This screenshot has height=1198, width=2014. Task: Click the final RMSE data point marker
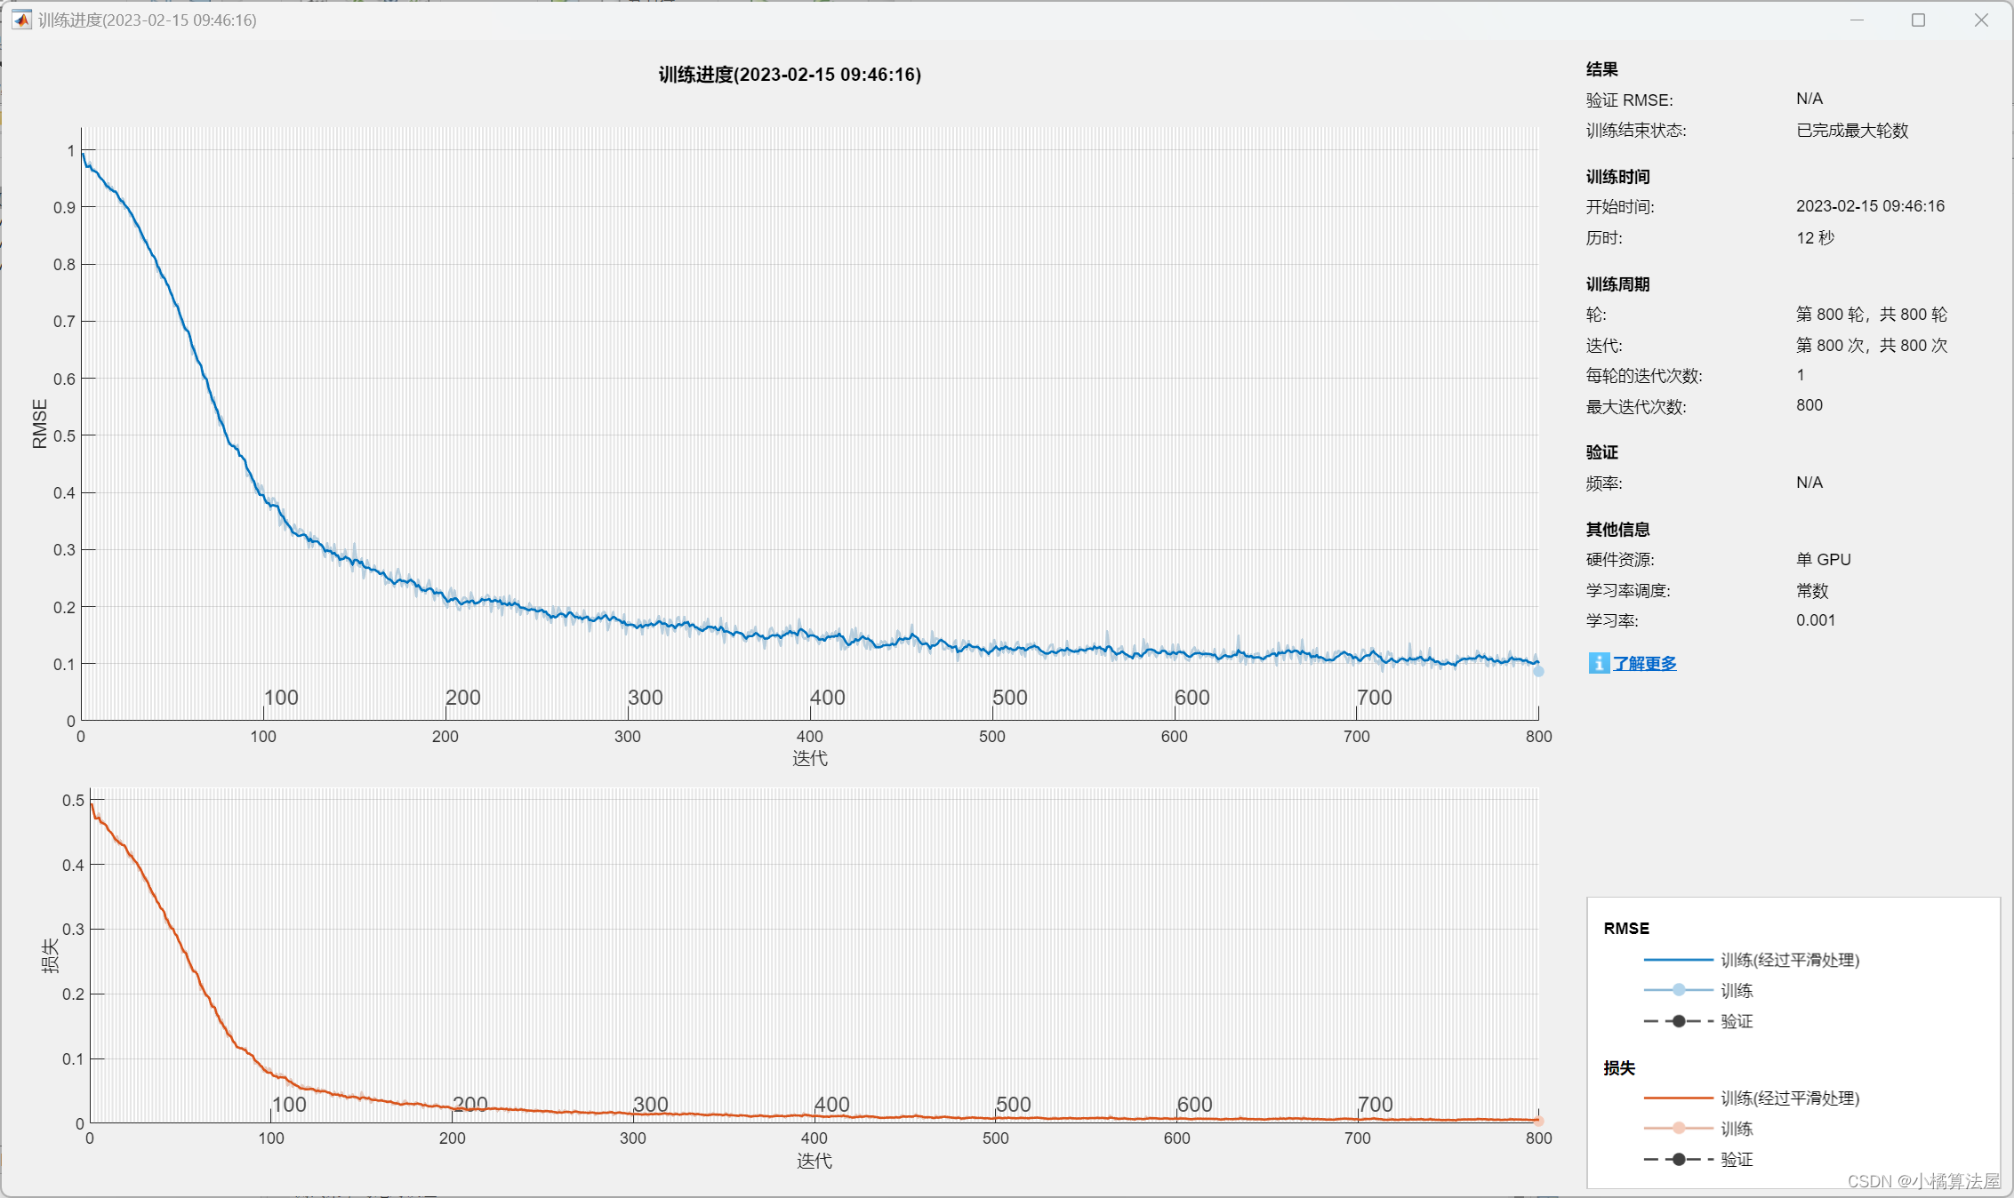(x=1538, y=671)
